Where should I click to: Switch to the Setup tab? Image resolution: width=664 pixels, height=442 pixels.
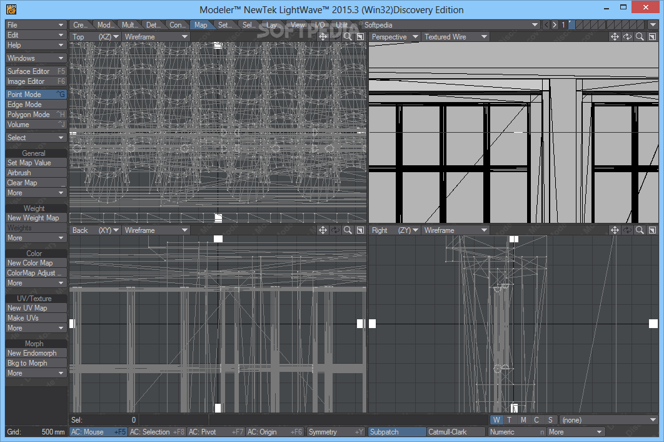[225, 25]
